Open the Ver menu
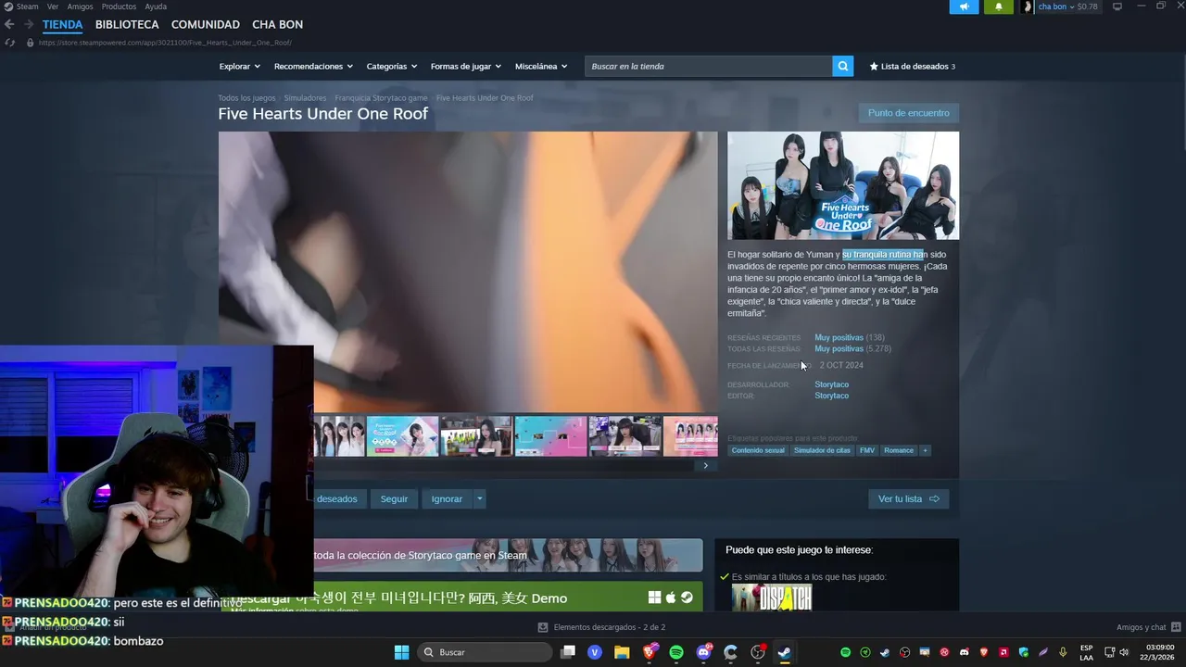Screen dimensions: 1186x667 (x=53, y=6)
